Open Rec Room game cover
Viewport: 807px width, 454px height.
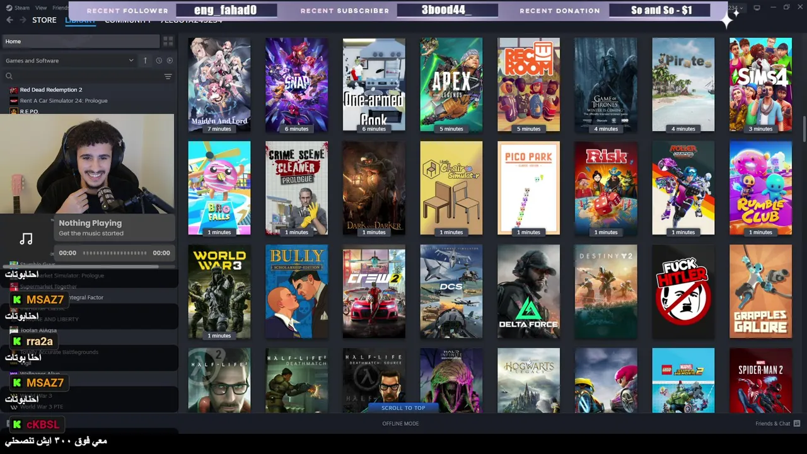point(528,84)
